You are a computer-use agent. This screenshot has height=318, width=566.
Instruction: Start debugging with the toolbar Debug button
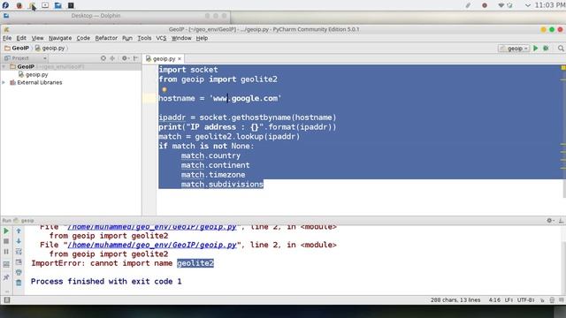[x=547, y=49]
